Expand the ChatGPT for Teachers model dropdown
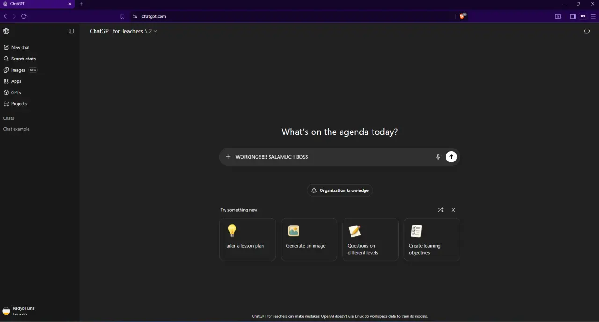 tap(124, 31)
